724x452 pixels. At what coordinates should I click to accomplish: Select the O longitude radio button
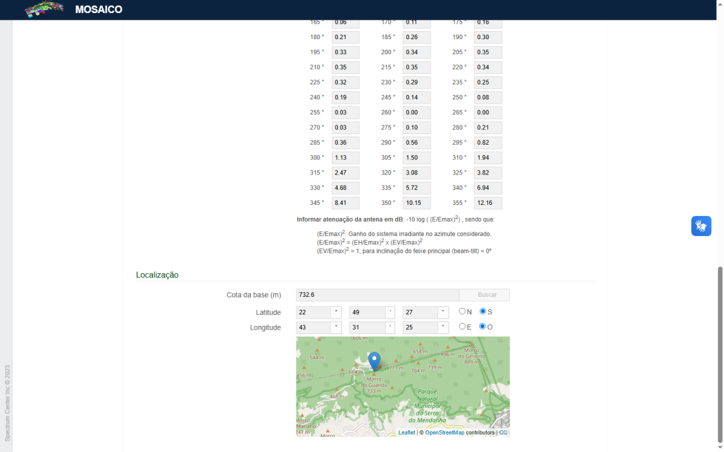[482, 326]
